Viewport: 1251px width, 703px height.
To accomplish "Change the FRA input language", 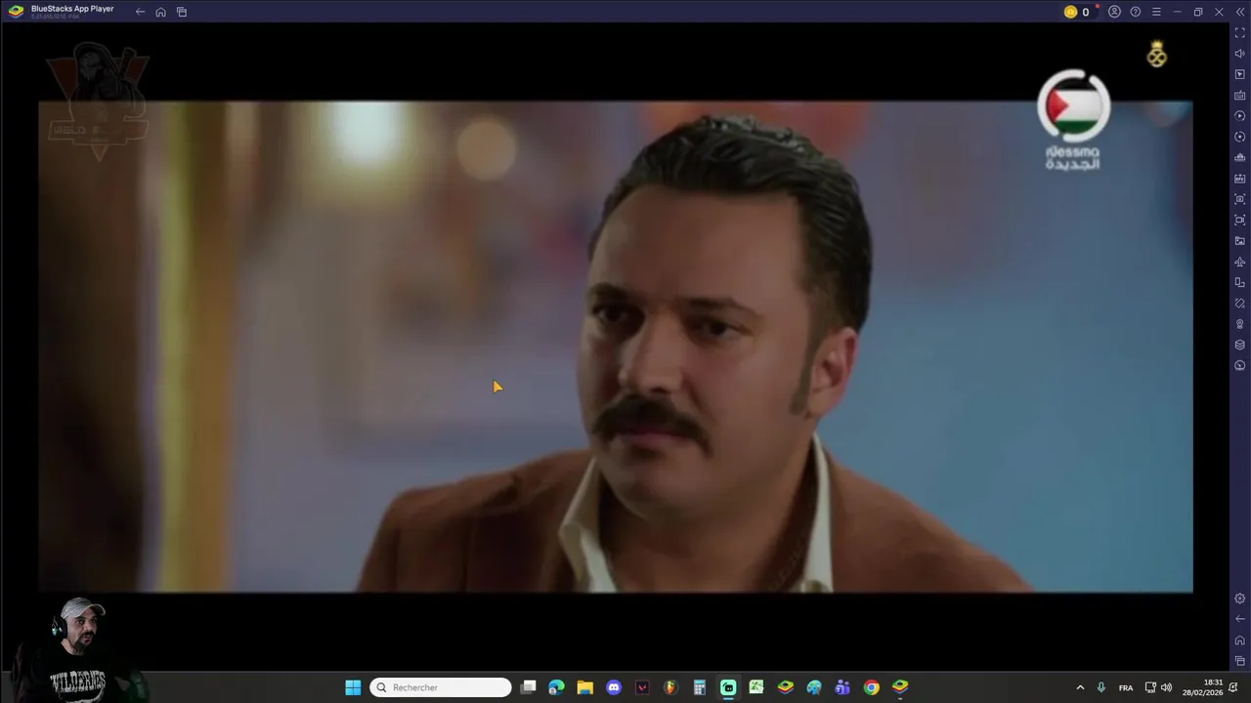I will click(x=1126, y=687).
